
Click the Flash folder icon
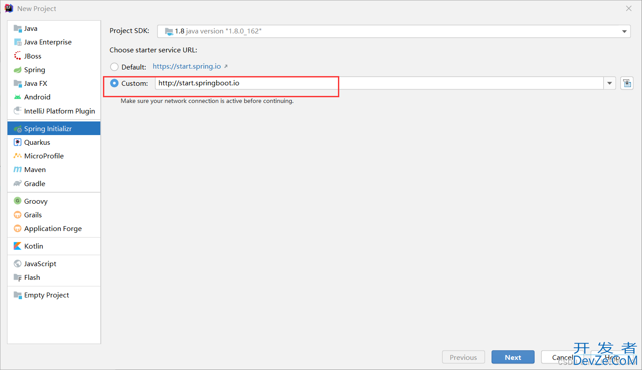click(18, 277)
